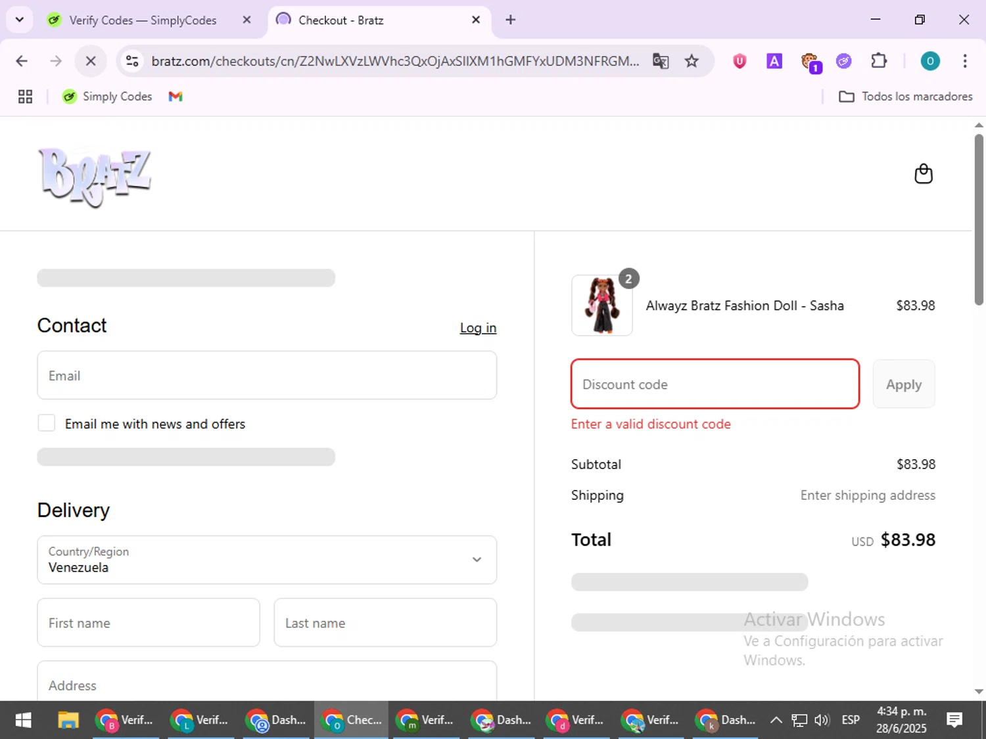Stop loading the page

pos(91,61)
